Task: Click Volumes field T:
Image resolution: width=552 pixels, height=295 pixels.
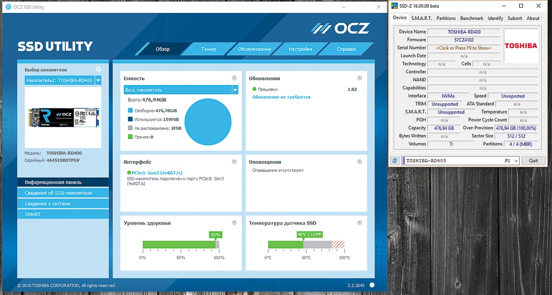Action: (451, 144)
